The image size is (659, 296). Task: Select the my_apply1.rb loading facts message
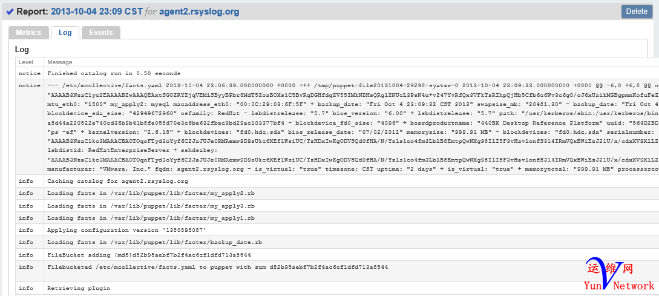point(151,218)
